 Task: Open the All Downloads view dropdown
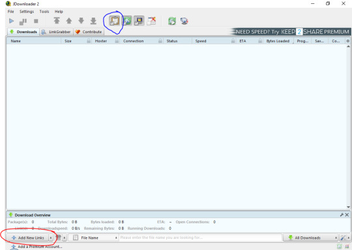click(x=310, y=238)
